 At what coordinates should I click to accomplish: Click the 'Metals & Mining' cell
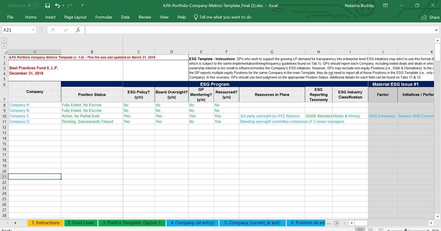[x=350, y=116]
